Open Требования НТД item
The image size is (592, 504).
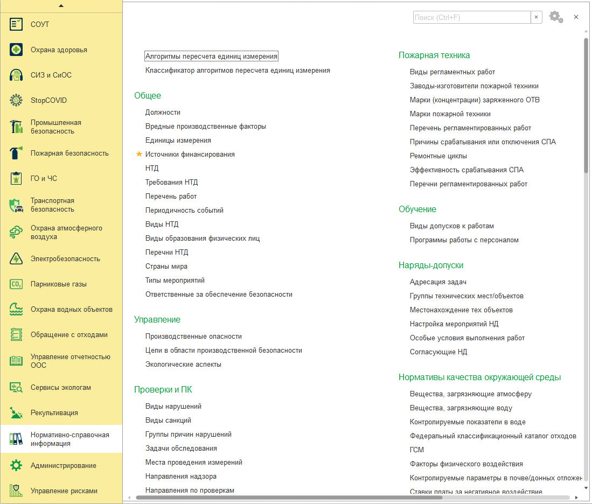click(x=171, y=183)
